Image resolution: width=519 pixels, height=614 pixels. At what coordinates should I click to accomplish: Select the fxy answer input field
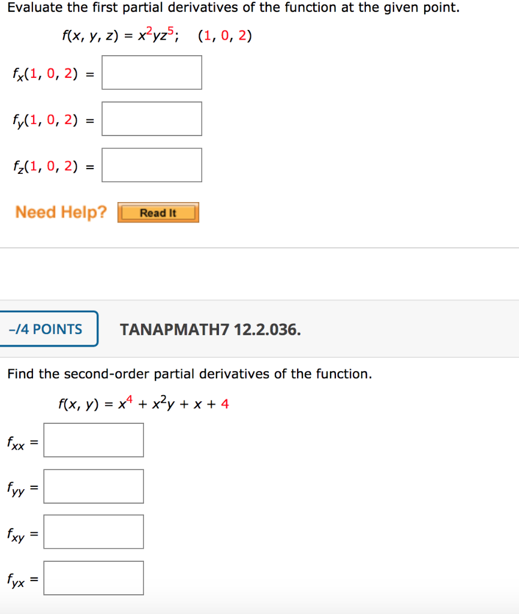pos(94,531)
